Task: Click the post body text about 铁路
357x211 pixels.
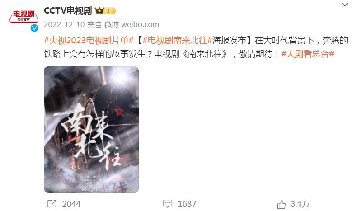Action: pyautogui.click(x=196, y=47)
